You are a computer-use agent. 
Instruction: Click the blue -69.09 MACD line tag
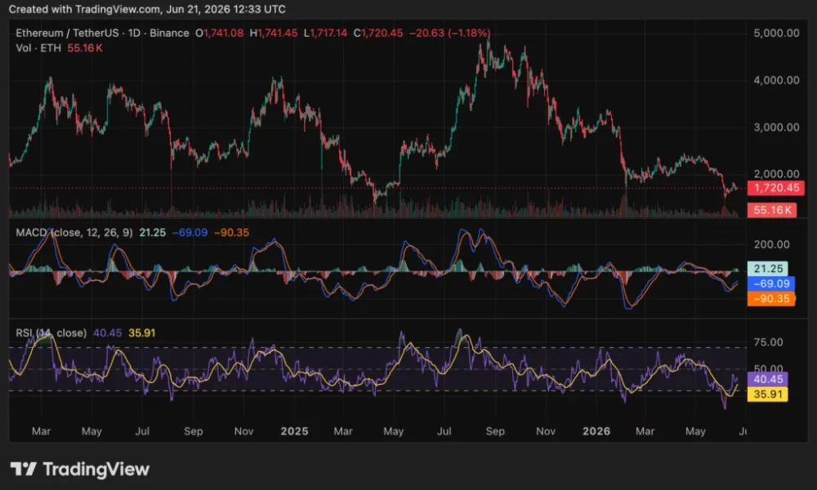(771, 284)
